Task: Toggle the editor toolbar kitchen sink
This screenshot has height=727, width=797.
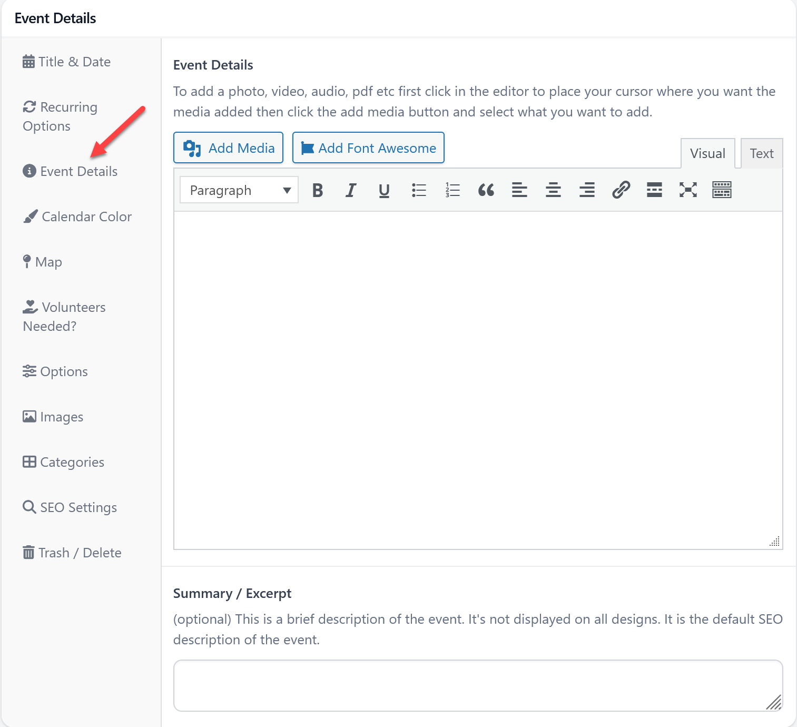Action: 722,190
